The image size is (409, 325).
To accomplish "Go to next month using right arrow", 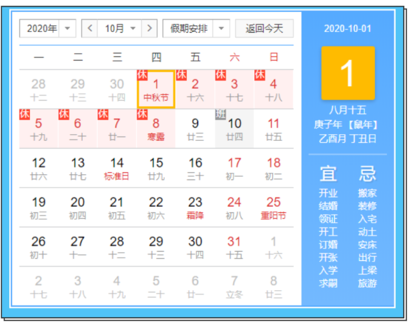I will (149, 28).
